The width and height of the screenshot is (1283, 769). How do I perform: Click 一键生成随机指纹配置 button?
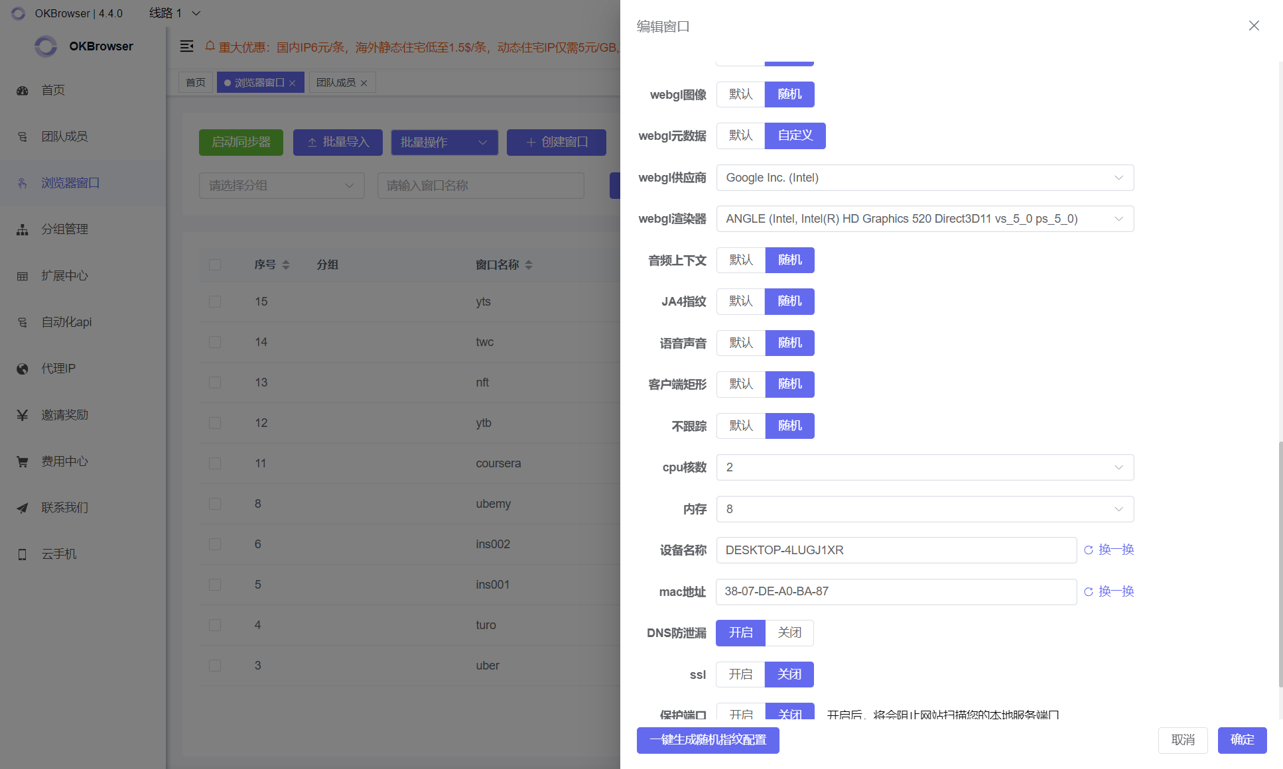click(708, 740)
